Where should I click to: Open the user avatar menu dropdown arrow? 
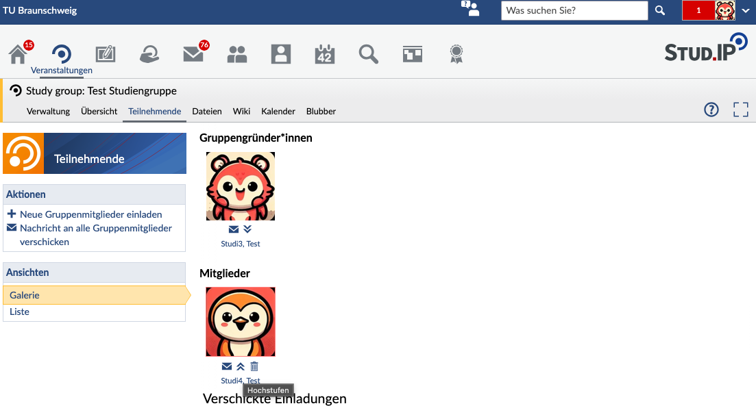(746, 10)
